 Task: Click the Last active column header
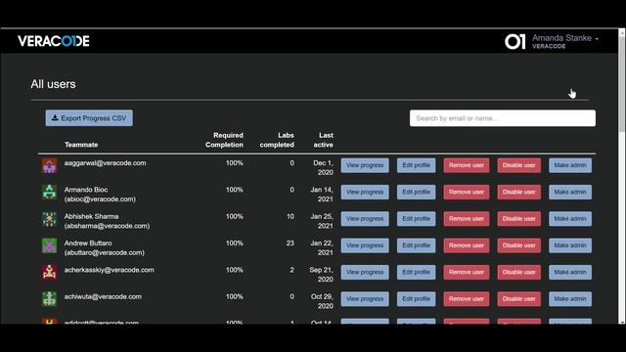(324, 140)
